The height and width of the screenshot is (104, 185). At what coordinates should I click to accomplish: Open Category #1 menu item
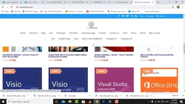pyautogui.click(x=111, y=39)
